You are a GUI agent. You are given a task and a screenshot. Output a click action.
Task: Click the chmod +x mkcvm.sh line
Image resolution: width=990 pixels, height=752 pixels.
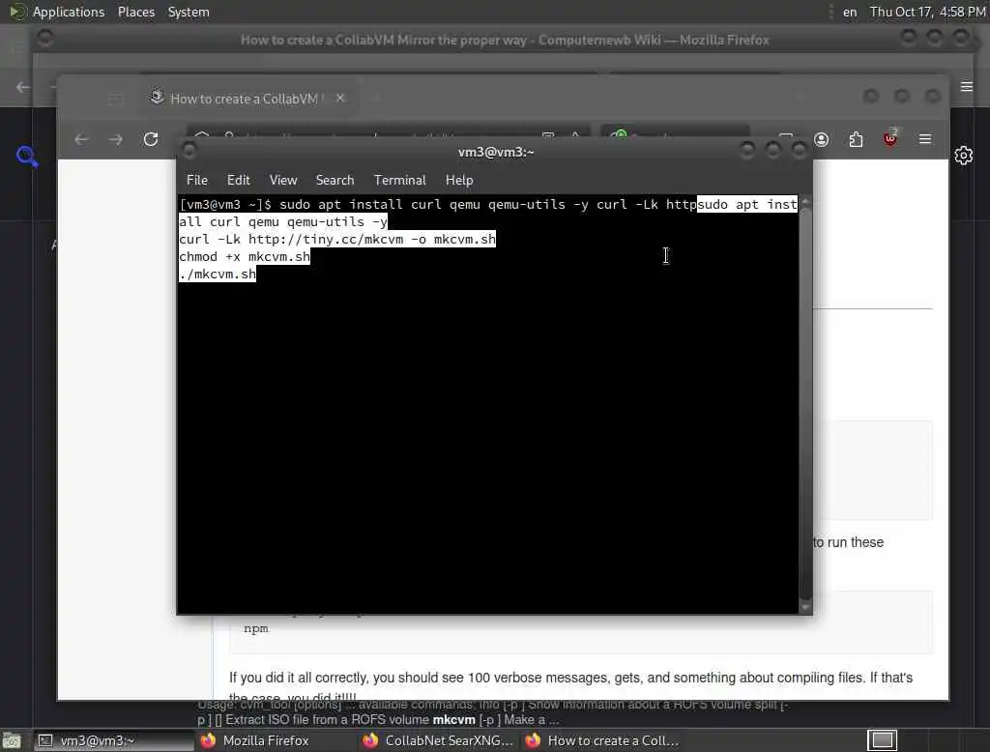245,256
